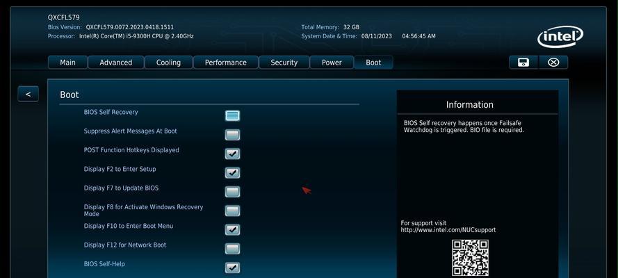Viewport: 618px width, 278px height.
Task: Click the Information panel heading
Action: pos(469,105)
